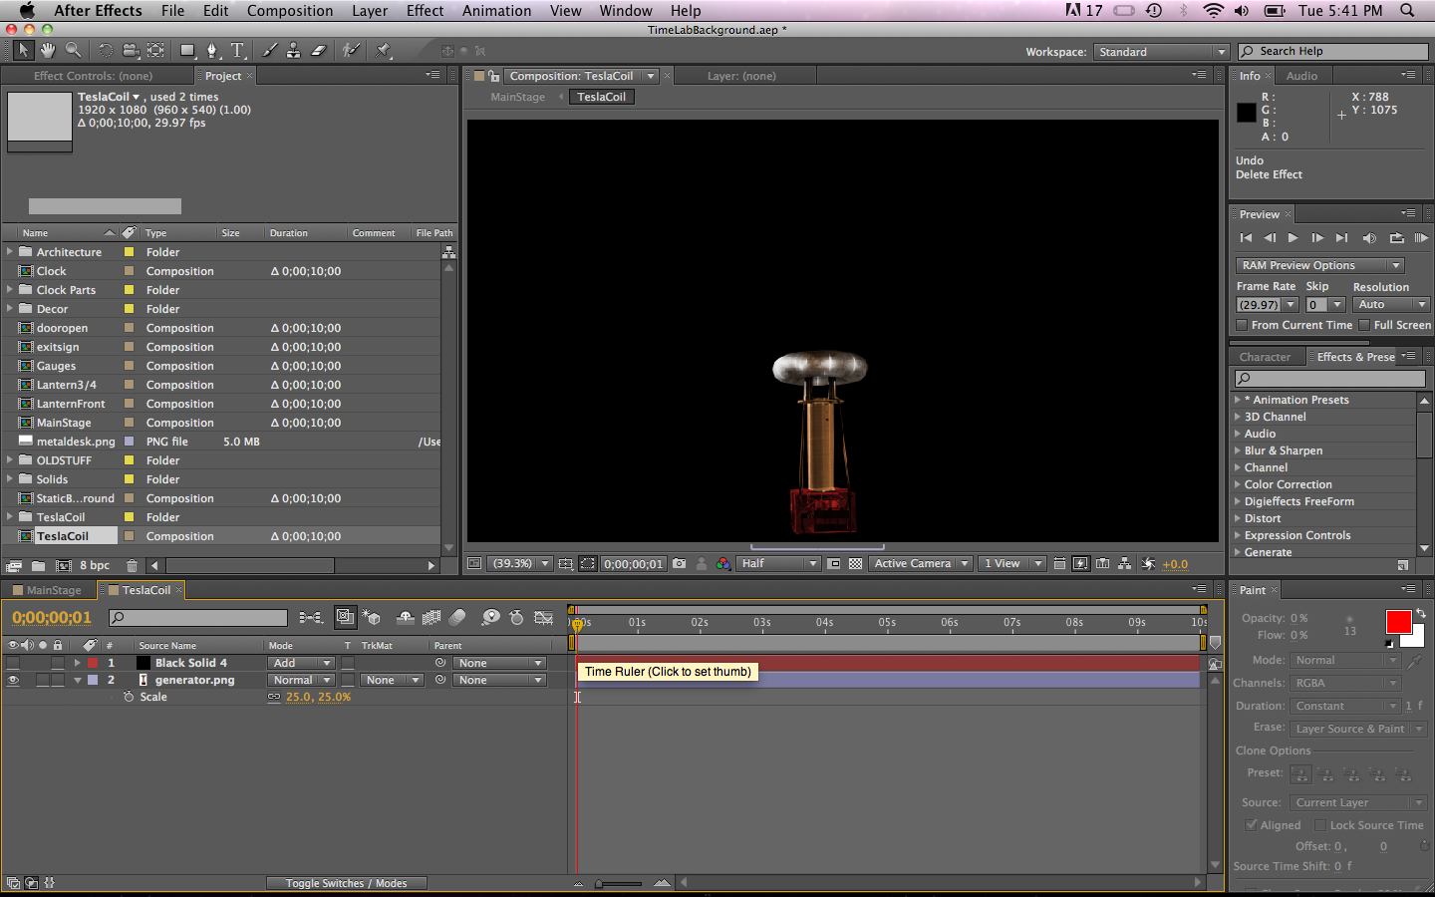Collapse the generator.png layer properties

click(77, 681)
